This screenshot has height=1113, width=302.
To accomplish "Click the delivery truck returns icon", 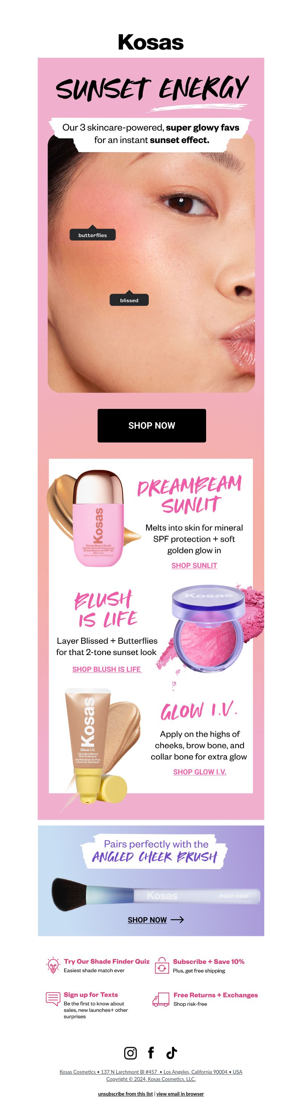I will click(x=161, y=999).
